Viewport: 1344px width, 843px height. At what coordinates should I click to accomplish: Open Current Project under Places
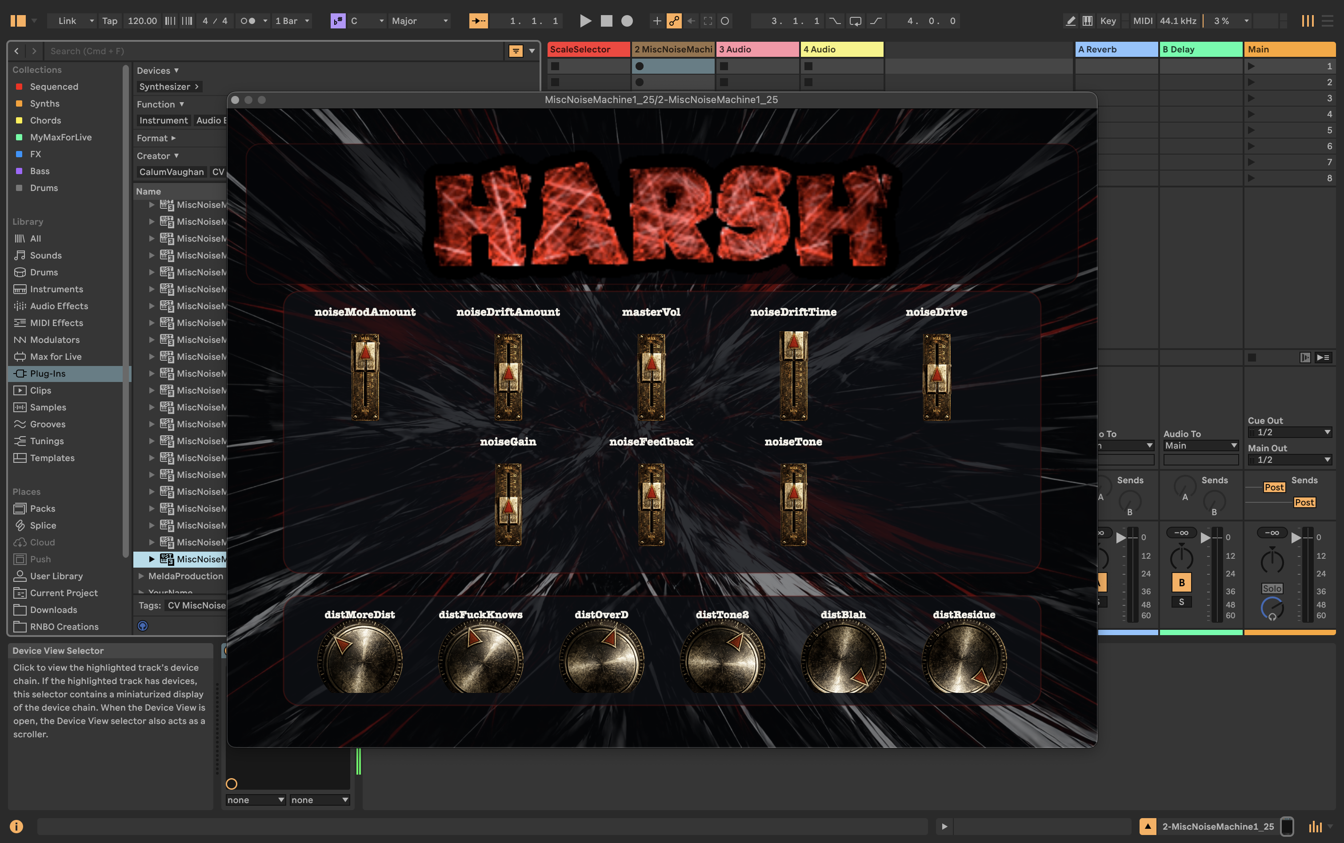(64, 592)
